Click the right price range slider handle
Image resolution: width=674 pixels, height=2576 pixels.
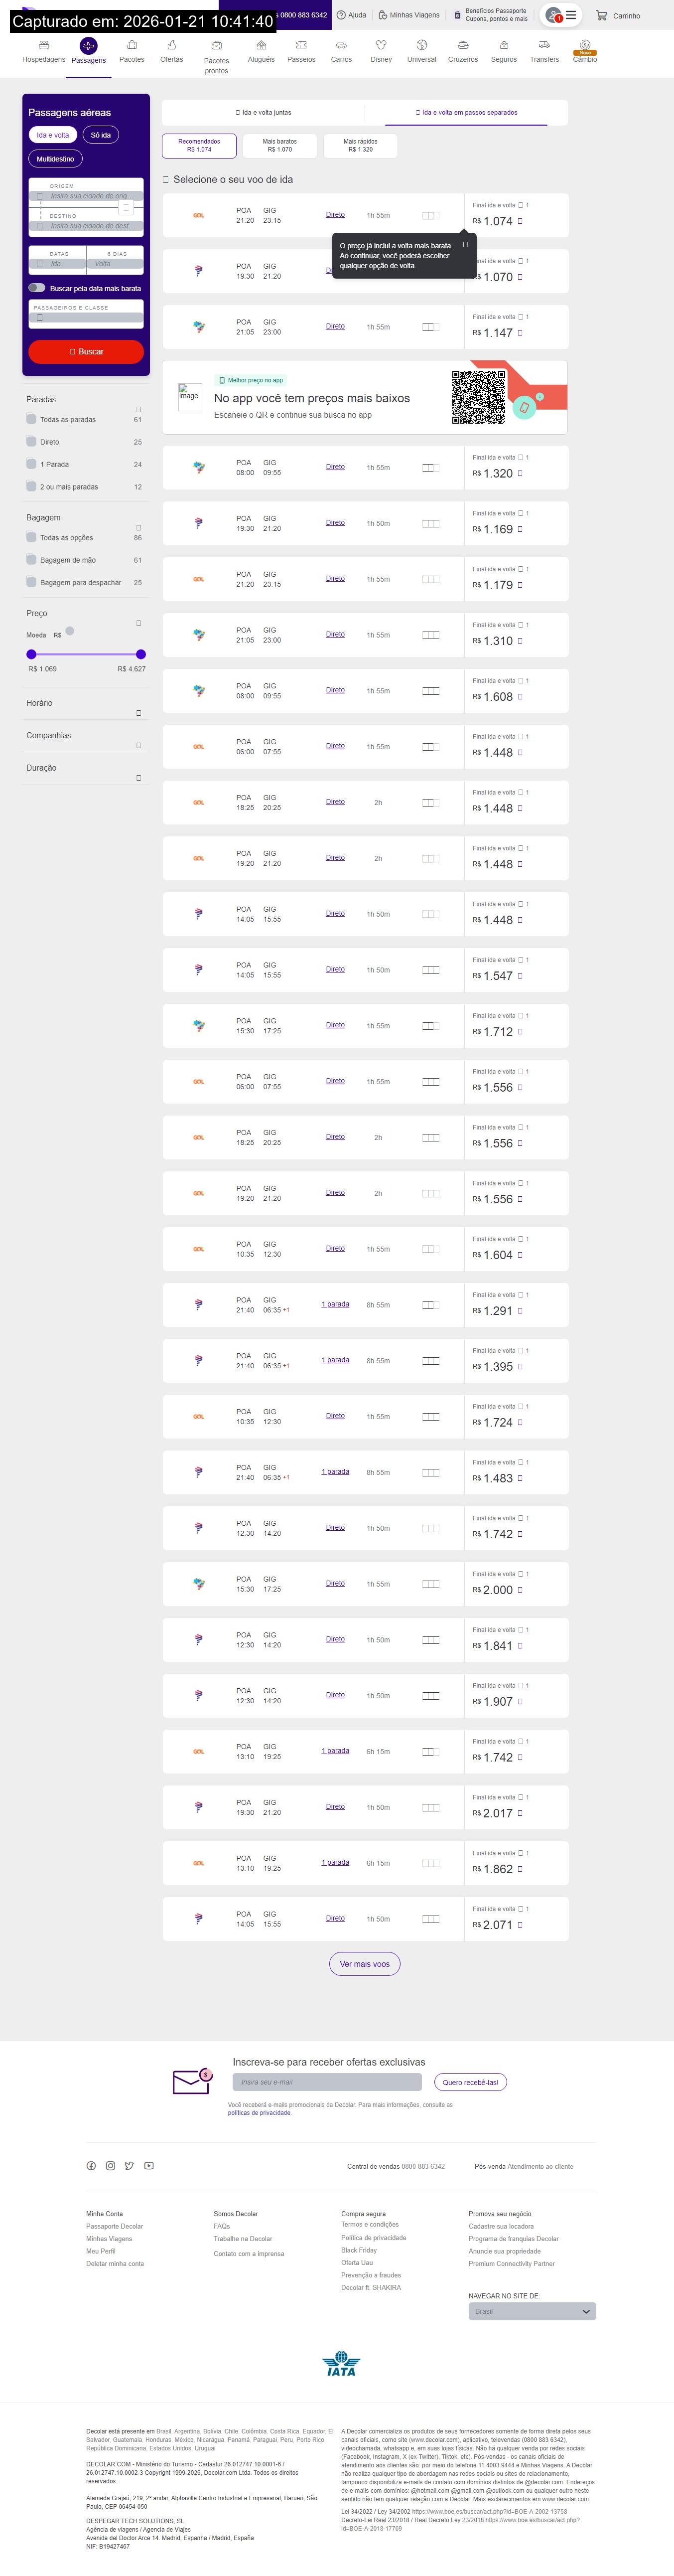(141, 654)
